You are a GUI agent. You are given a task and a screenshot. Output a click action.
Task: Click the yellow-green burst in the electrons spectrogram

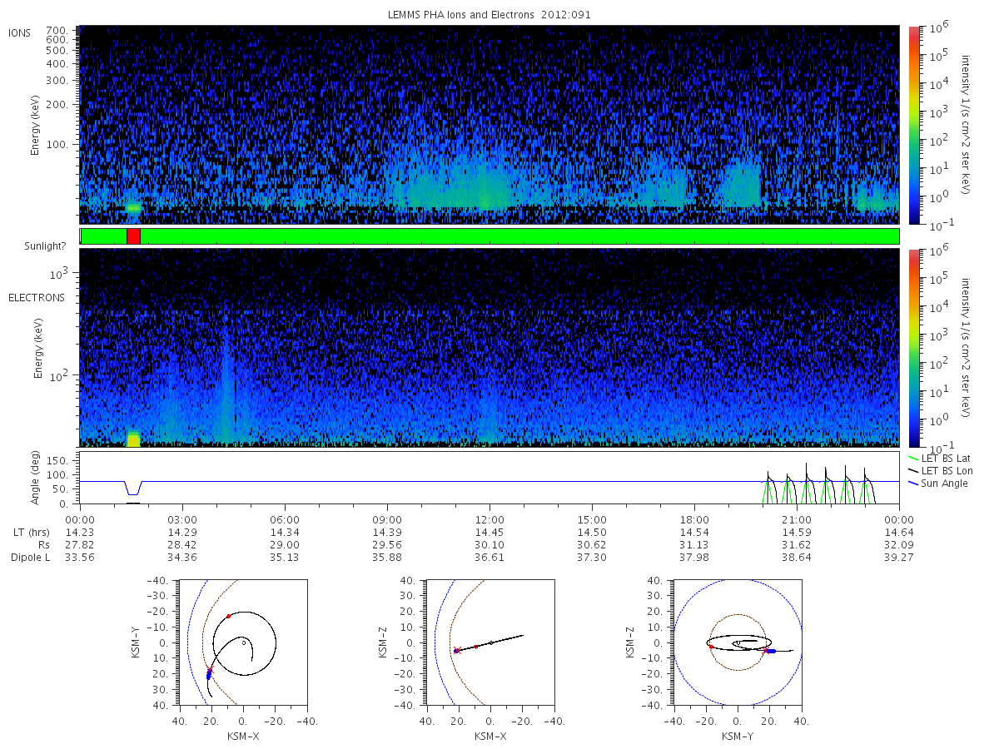point(133,439)
